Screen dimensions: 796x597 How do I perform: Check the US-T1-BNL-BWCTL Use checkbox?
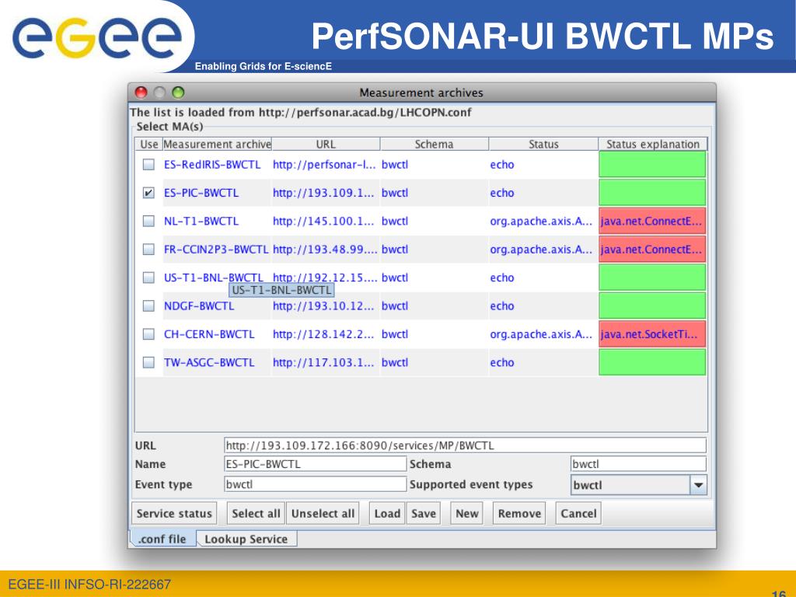[x=148, y=278]
